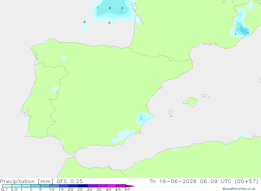
Task: Click the 1–2 mm legend color swatch
Action: coord(26,186)
